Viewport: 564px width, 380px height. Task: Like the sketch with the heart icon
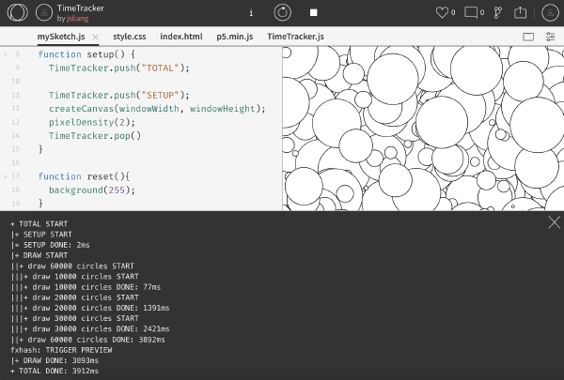click(442, 12)
